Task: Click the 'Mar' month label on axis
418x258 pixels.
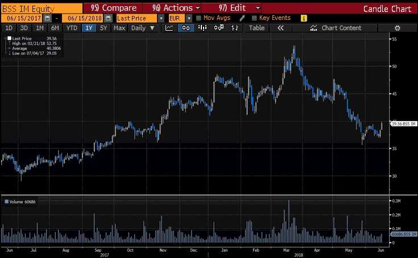Action: tap(286, 250)
